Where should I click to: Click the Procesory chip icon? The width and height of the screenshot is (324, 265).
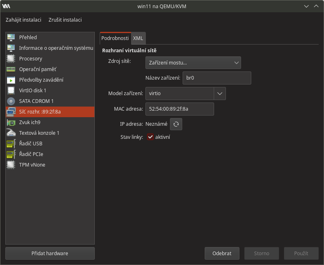[x=11, y=59]
